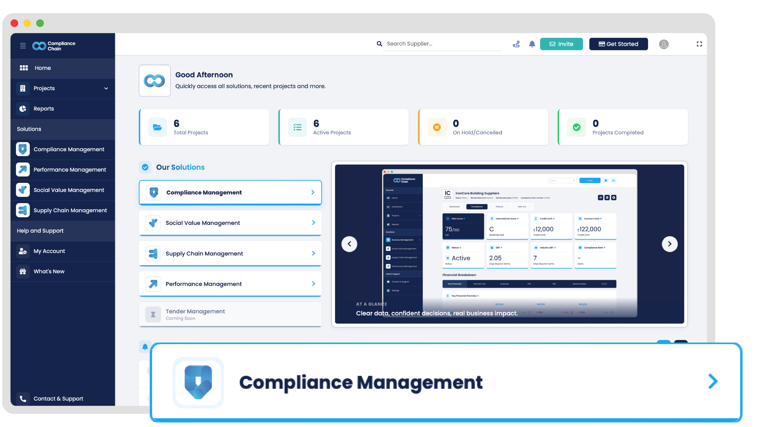
Task: Click the Help and Support sidebar heading
Action: [x=40, y=231]
